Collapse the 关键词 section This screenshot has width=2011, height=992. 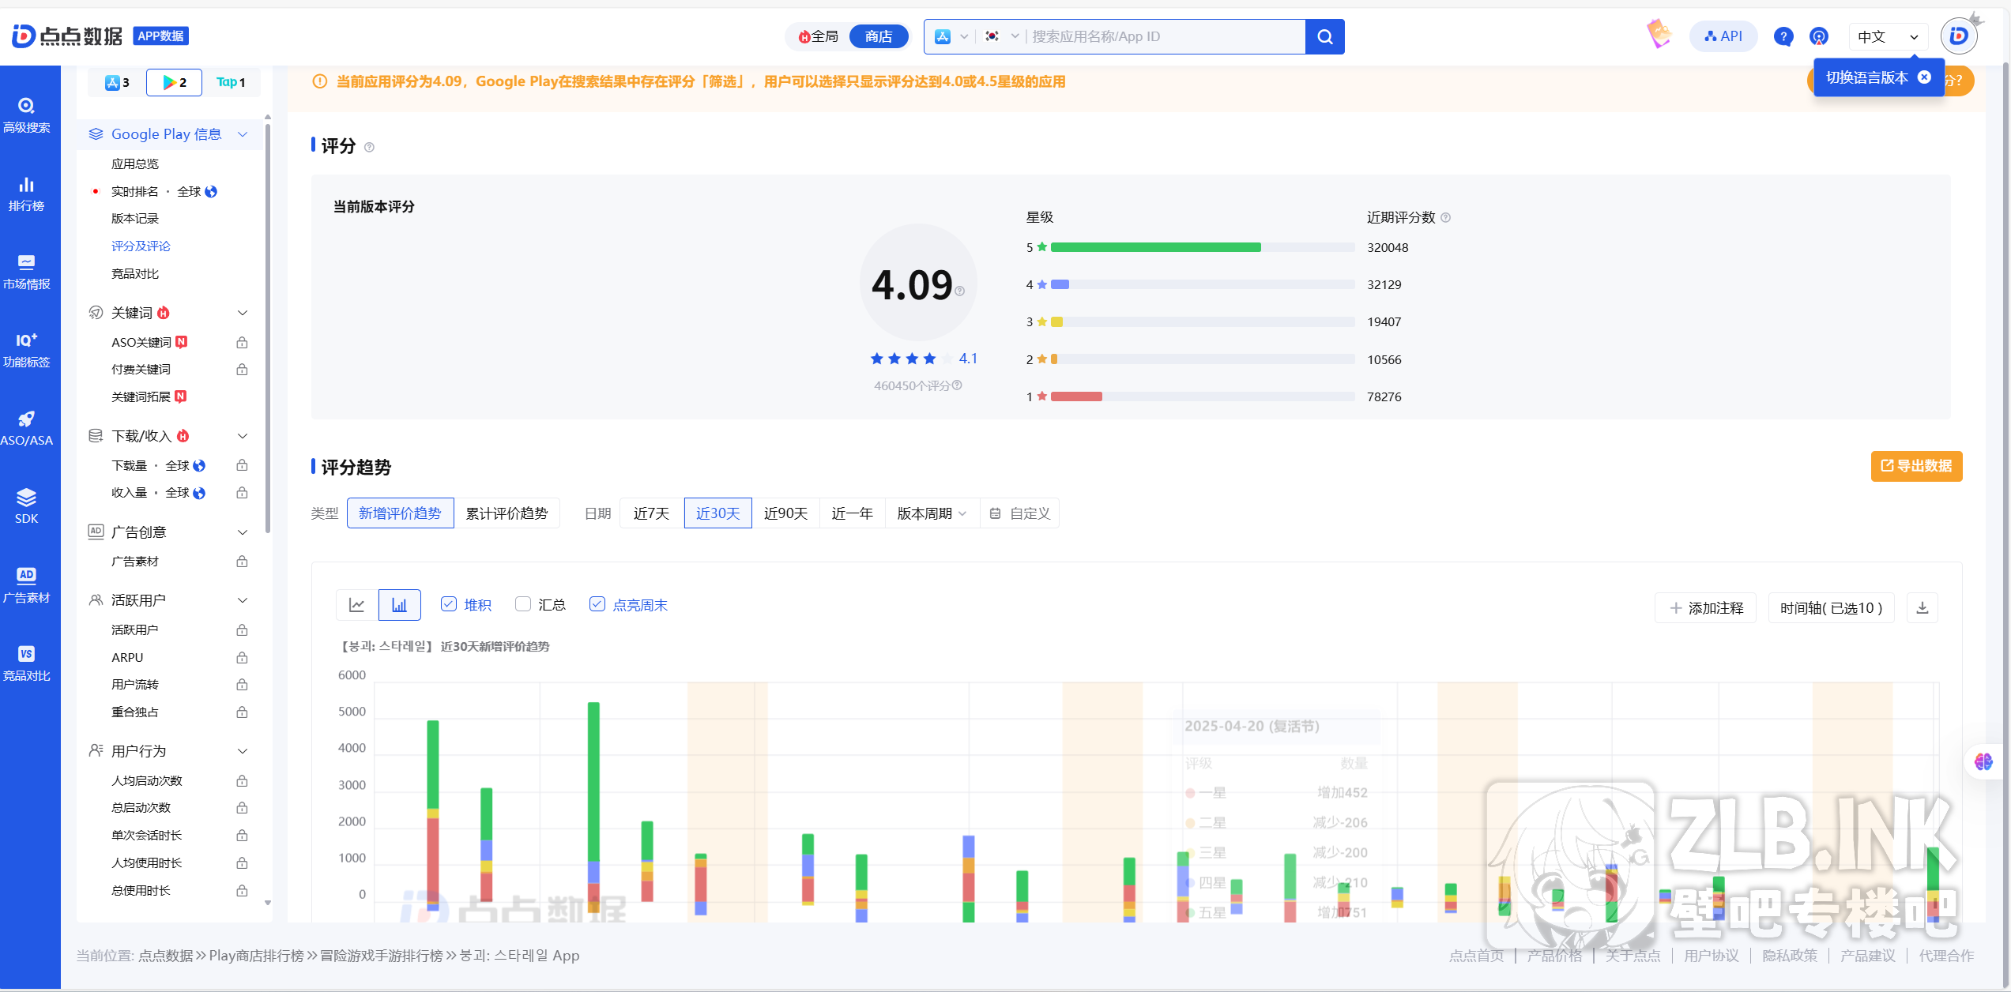coord(243,314)
